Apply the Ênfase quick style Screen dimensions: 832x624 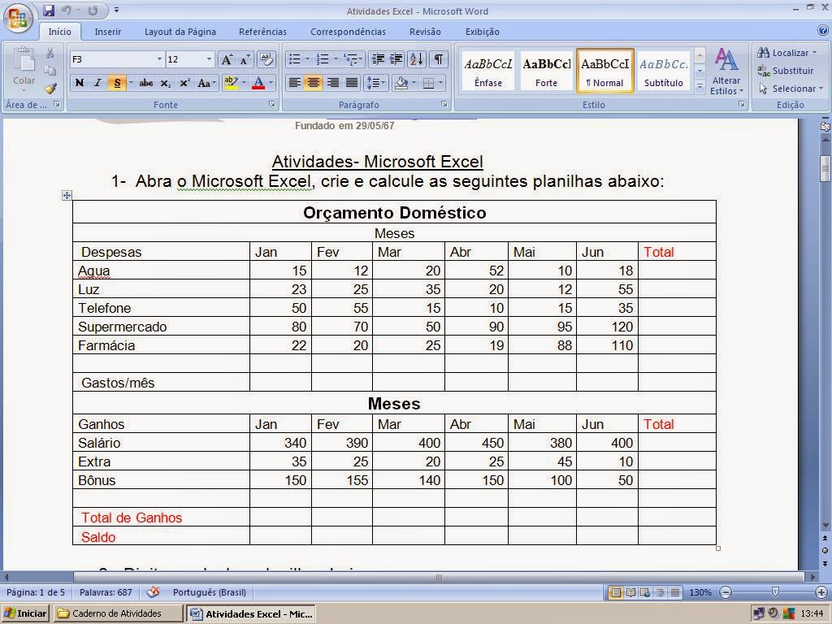487,69
